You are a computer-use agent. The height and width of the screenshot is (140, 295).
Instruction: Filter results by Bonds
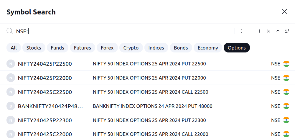pyautogui.click(x=181, y=48)
